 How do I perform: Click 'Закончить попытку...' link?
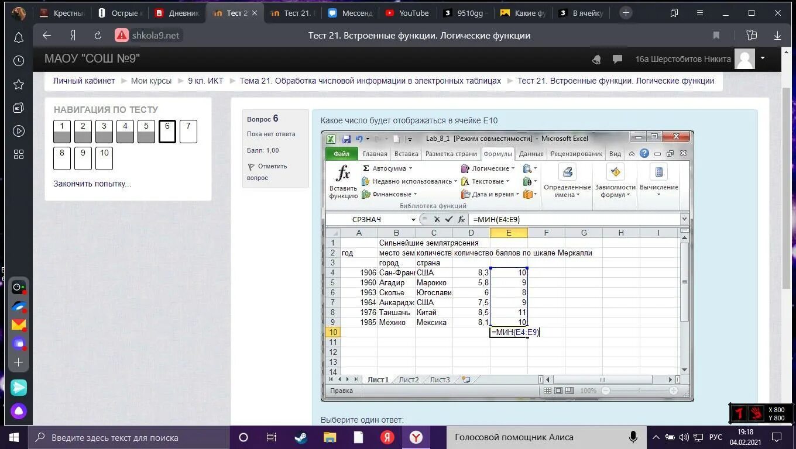click(x=92, y=184)
